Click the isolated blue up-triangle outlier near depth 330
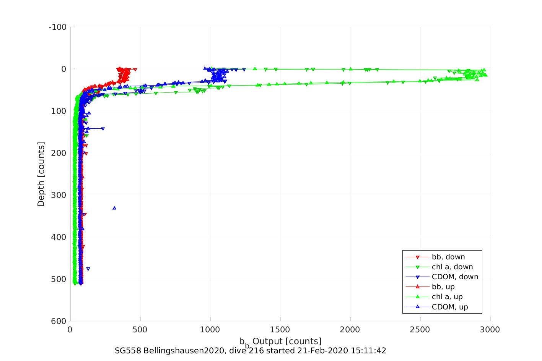Viewport: 542px width, 361px height. click(x=114, y=208)
